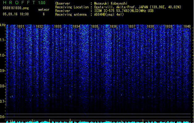This screenshot has width=194, height=123.
Task: Select the ICOM IC-575 receiver description
Action: pos(124,11)
